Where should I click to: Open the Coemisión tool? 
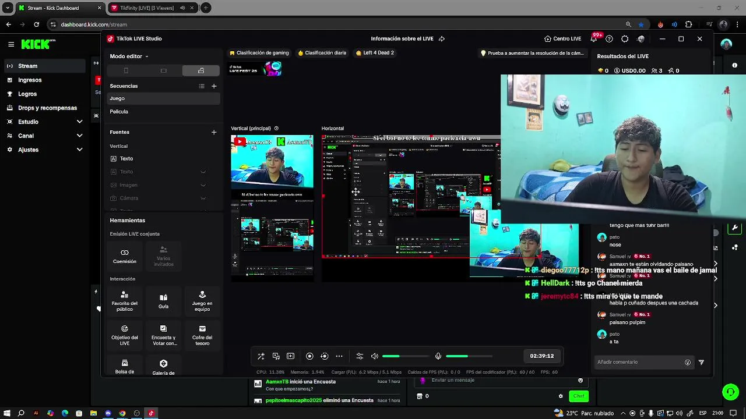[125, 256]
